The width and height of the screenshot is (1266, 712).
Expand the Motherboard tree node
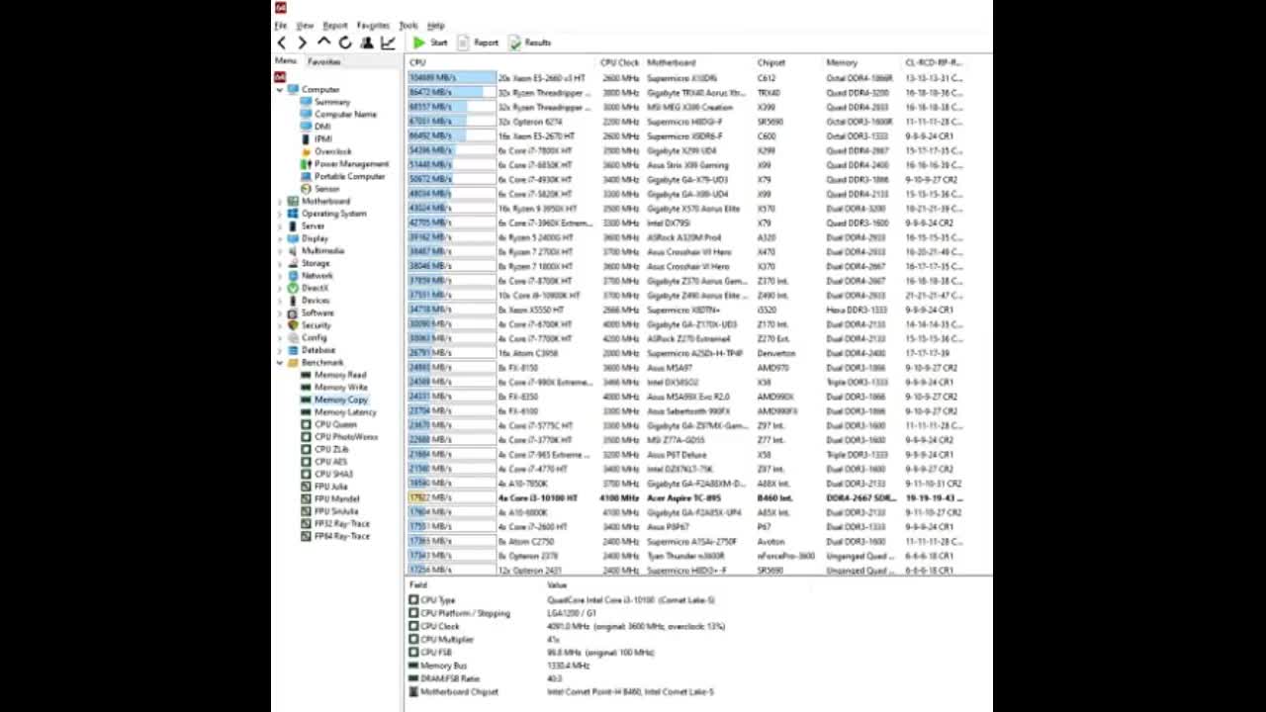point(280,202)
